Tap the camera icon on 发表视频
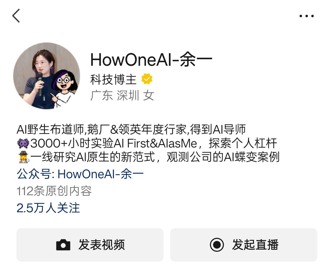Image resolution: width=334 pixels, height=273 pixels. 63,245
